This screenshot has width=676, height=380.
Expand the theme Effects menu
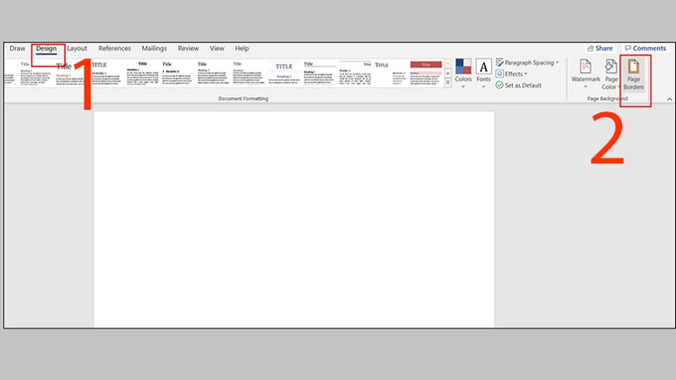pyautogui.click(x=512, y=73)
